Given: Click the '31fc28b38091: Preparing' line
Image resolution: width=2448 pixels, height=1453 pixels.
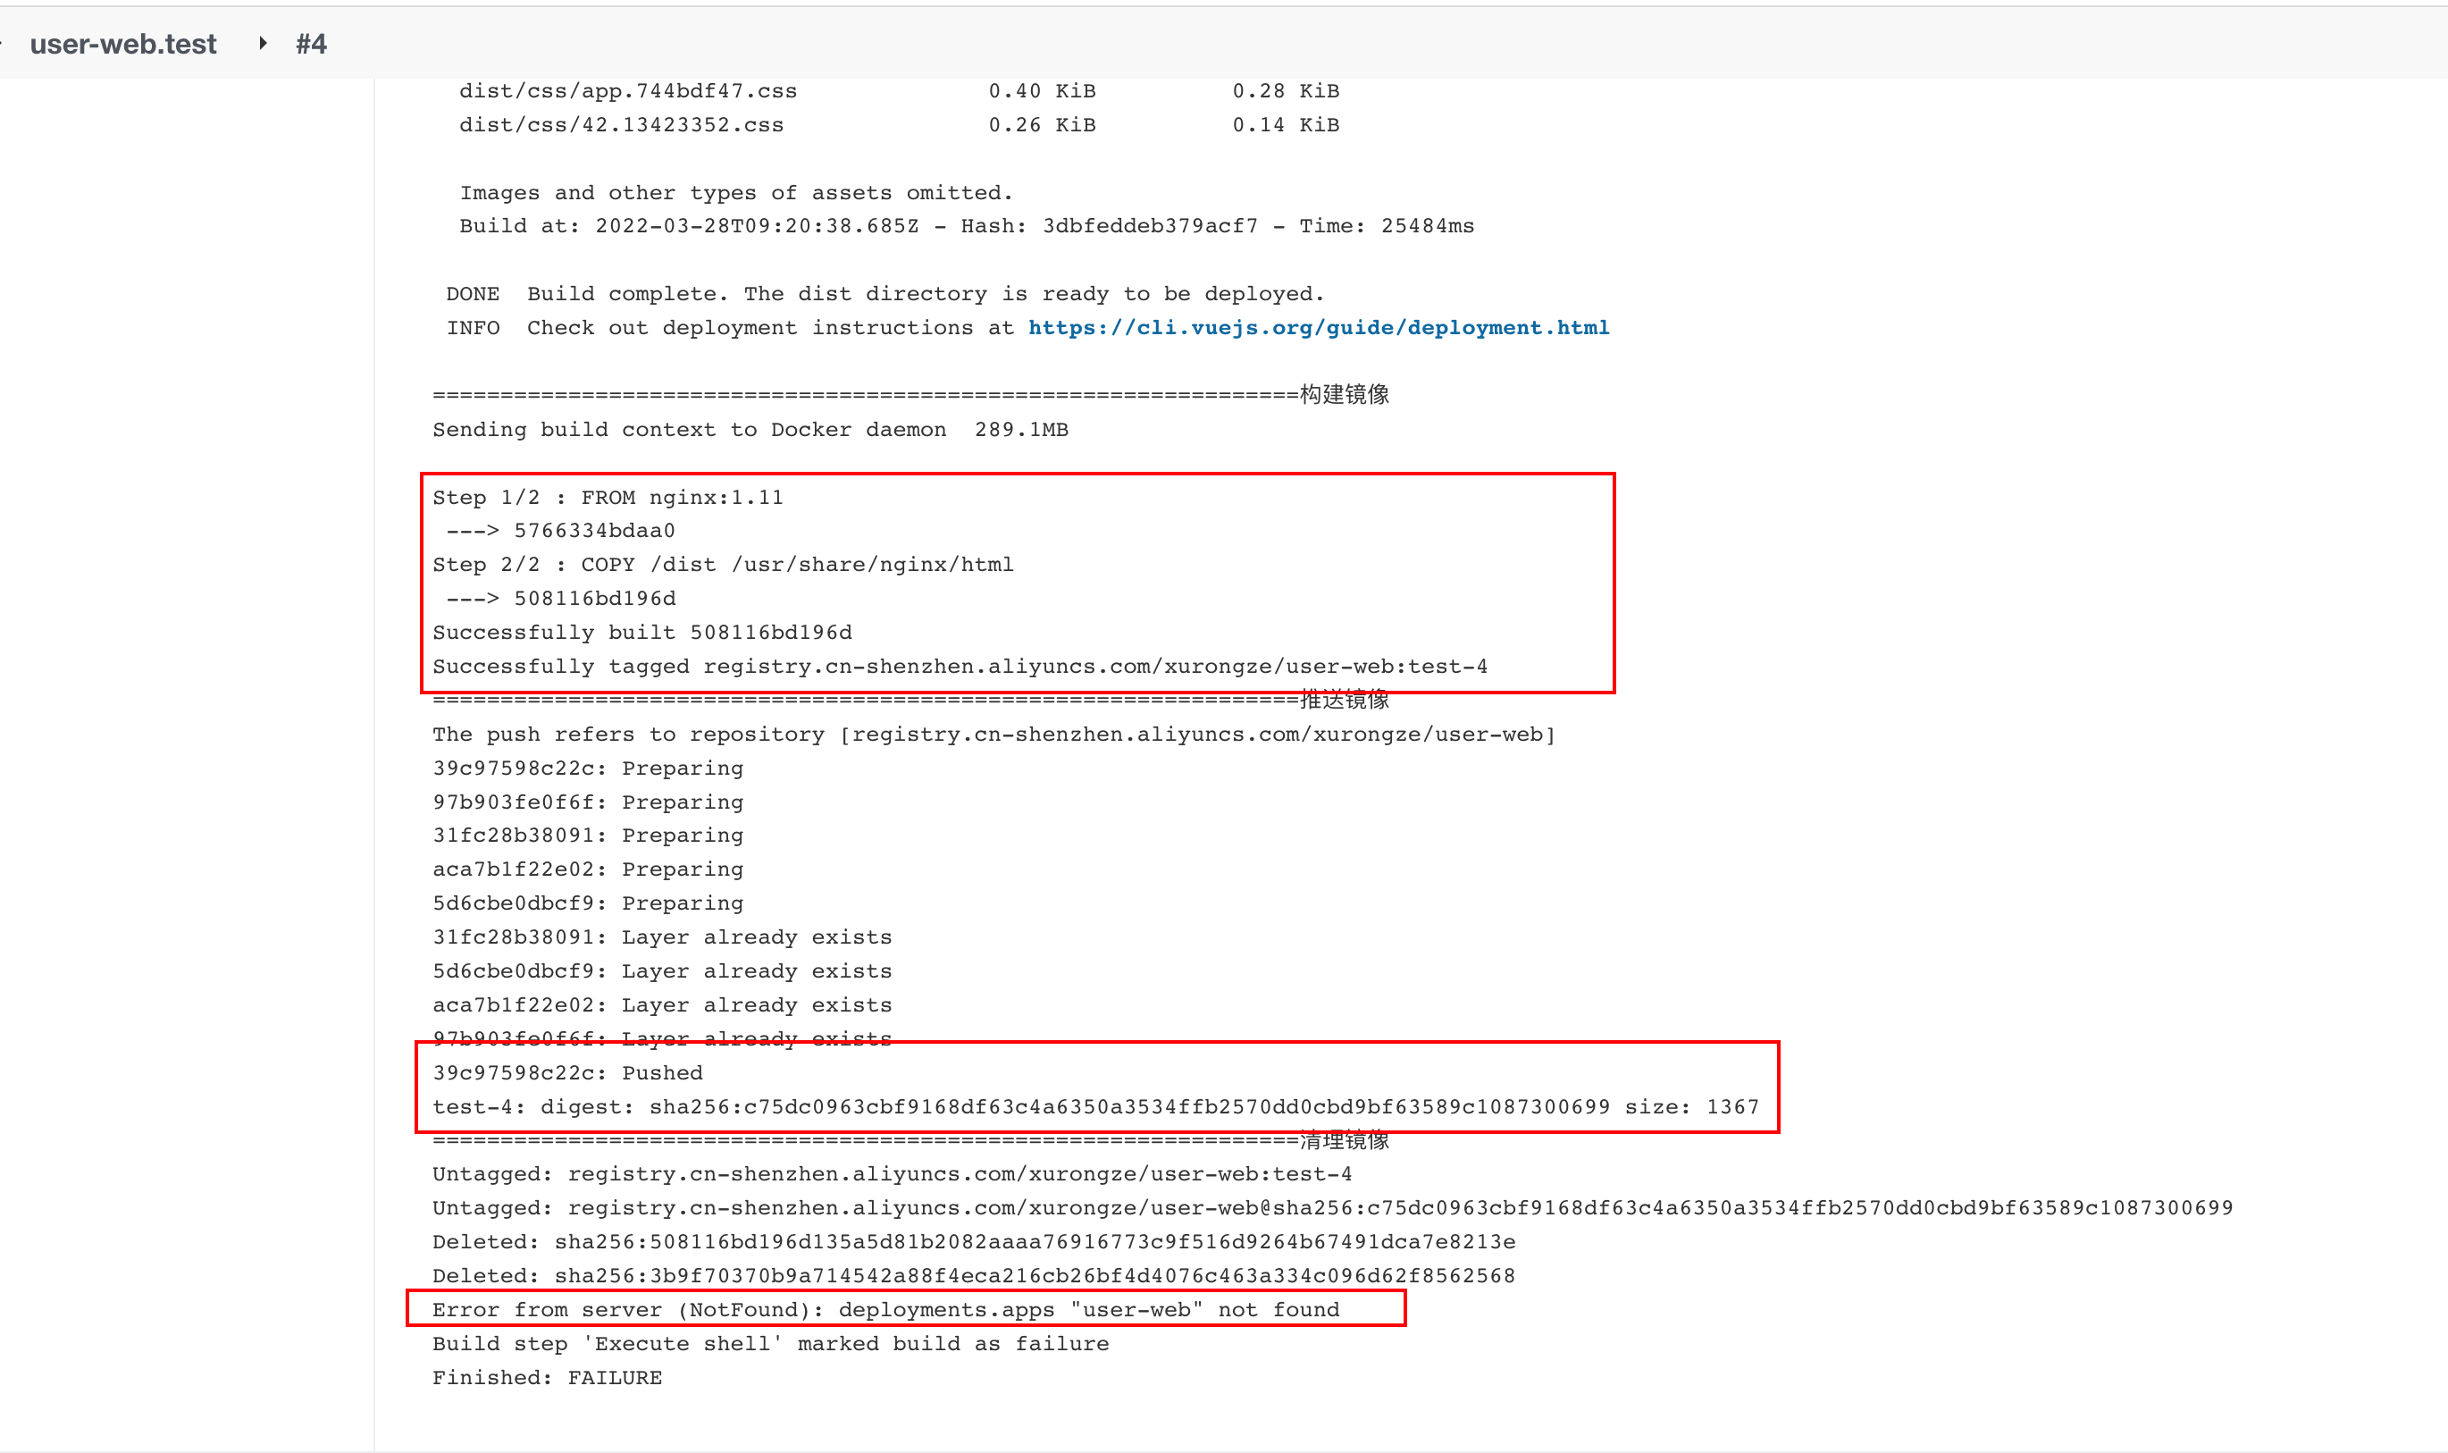Looking at the screenshot, I should [x=588, y=836].
